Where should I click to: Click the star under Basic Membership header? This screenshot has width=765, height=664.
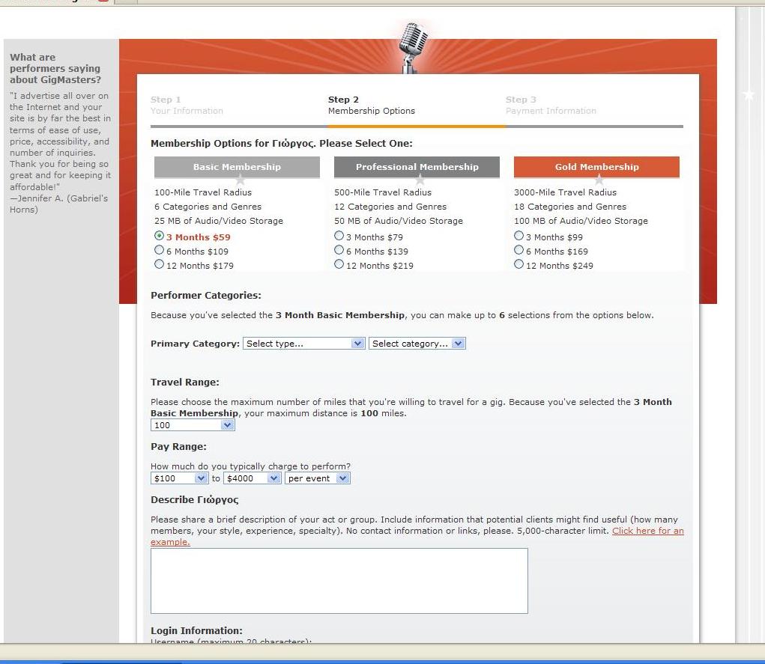pyautogui.click(x=240, y=180)
